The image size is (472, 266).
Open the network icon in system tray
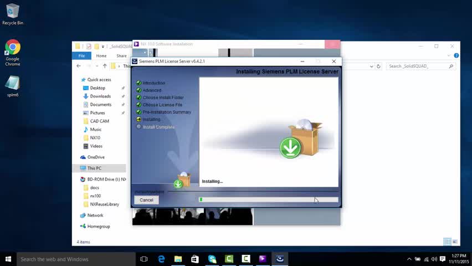(426, 259)
